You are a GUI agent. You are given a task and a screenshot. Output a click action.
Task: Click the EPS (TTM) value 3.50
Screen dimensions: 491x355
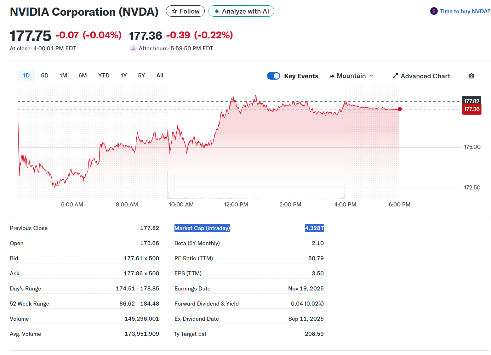click(x=318, y=273)
